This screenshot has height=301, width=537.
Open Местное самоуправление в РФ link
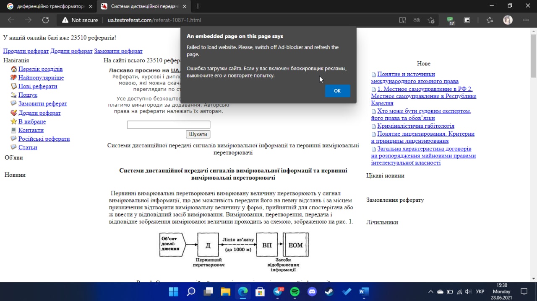pyautogui.click(x=424, y=96)
